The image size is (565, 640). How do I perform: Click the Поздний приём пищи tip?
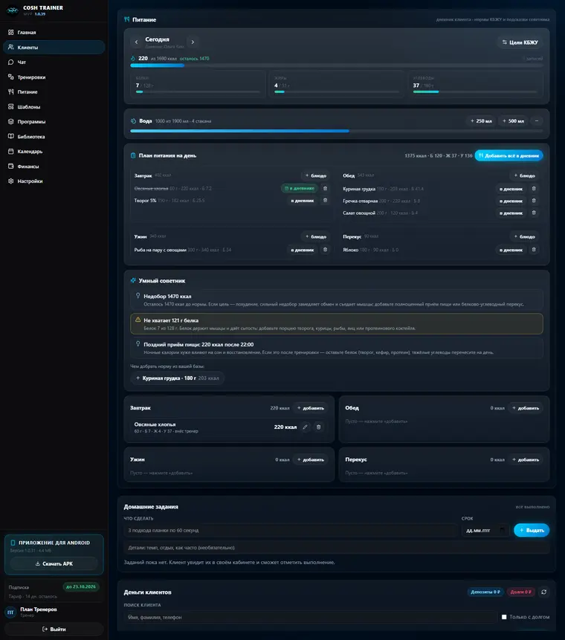pos(336,348)
